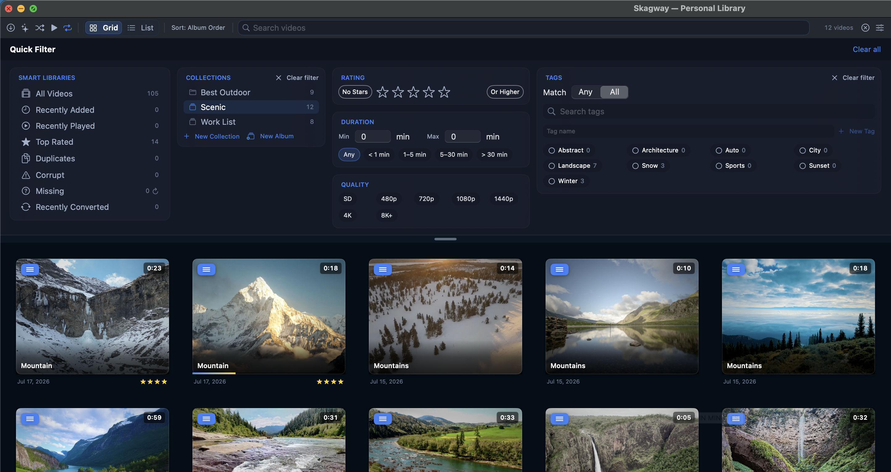This screenshot has height=472, width=891.
Task: Switch to Grid view
Action: point(103,28)
